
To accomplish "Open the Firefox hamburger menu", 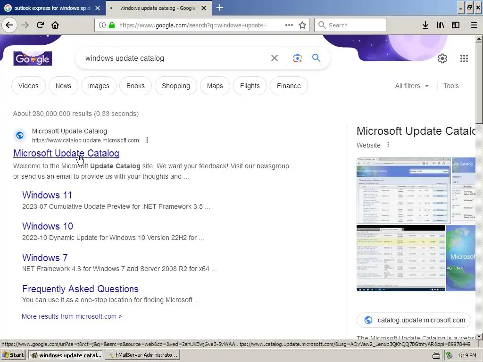I will 474,25.
